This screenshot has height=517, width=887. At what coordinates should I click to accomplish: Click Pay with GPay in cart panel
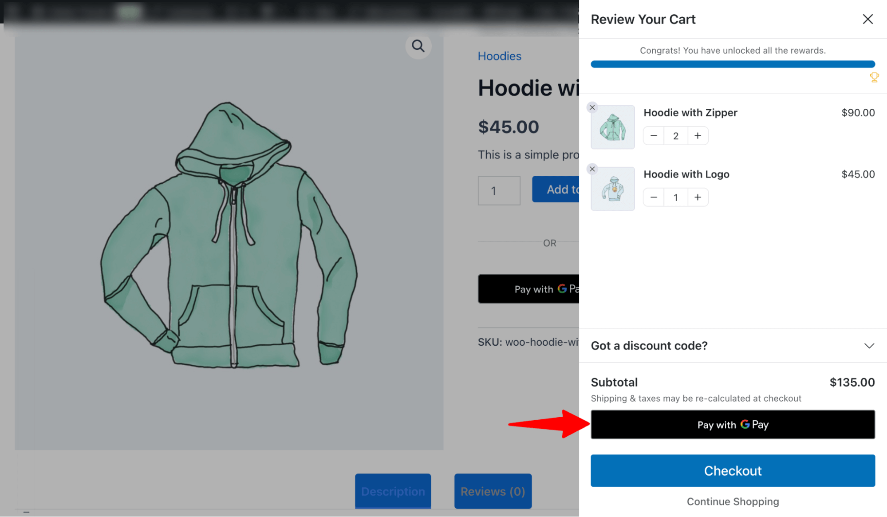[733, 424]
